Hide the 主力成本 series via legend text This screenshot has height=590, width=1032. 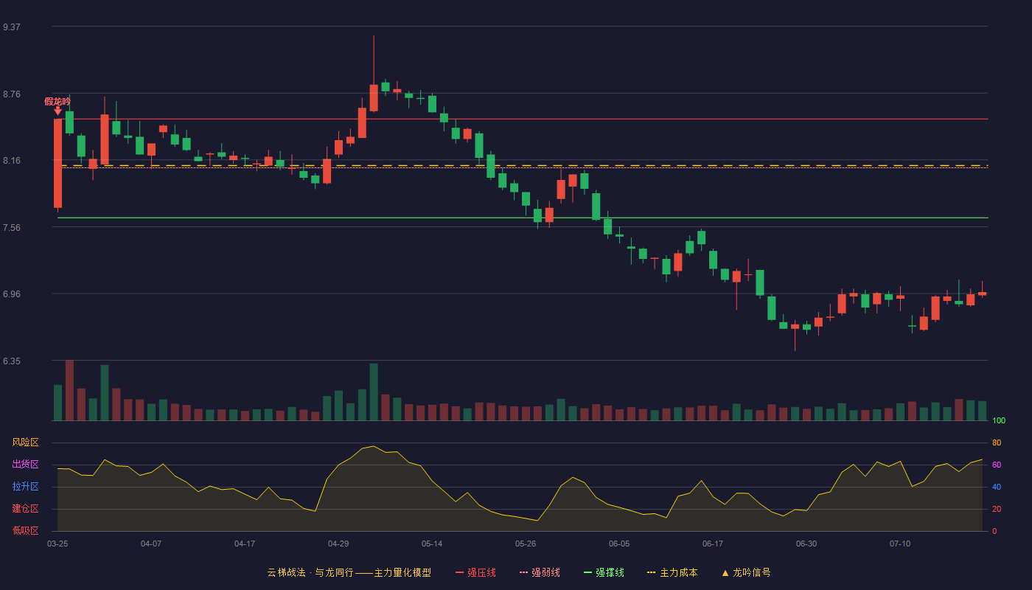679,572
